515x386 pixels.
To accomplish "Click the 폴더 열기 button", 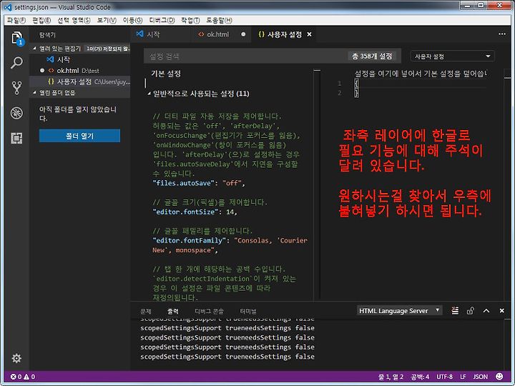I will 79,136.
